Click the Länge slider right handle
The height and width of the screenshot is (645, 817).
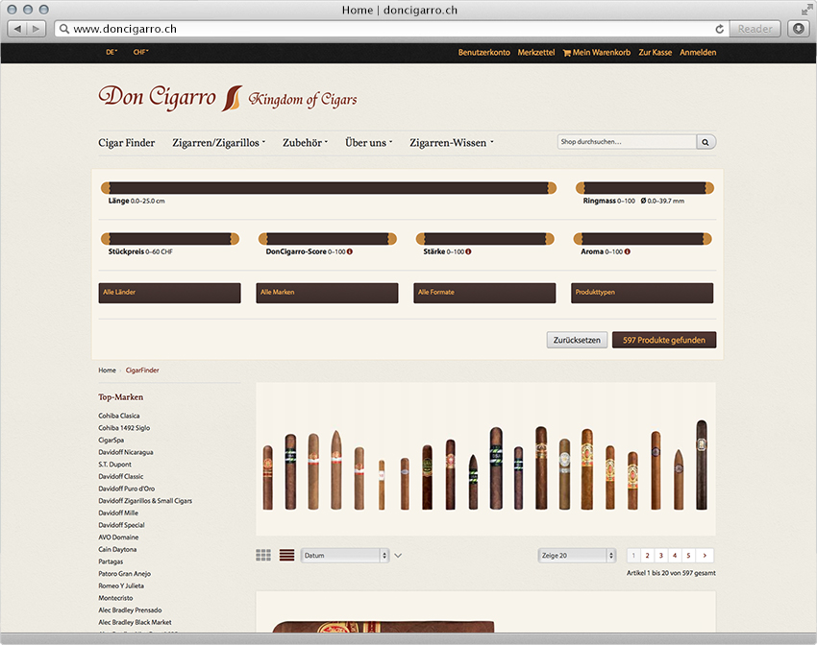552,188
